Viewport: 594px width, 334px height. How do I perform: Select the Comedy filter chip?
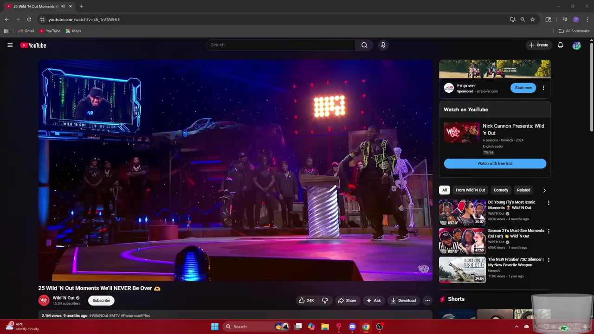(x=501, y=190)
